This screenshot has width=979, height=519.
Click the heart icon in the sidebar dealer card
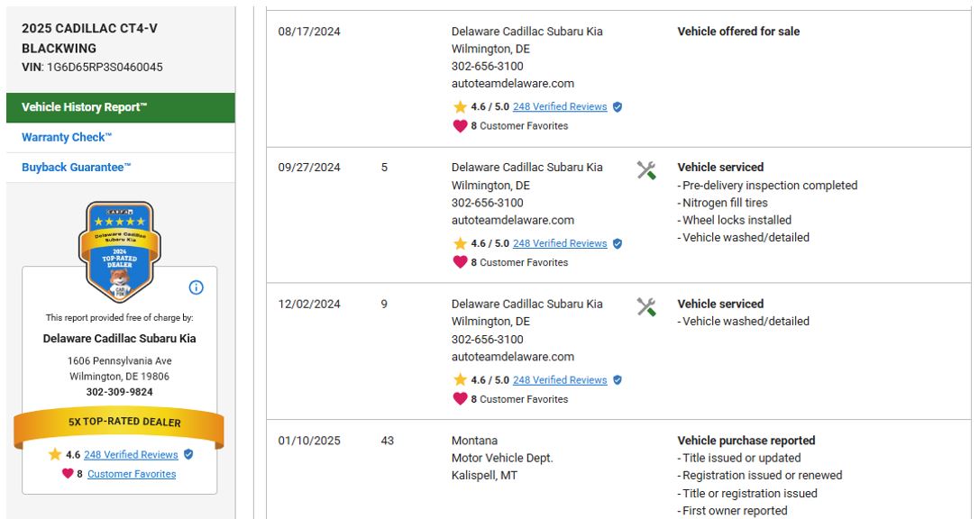[x=68, y=474]
